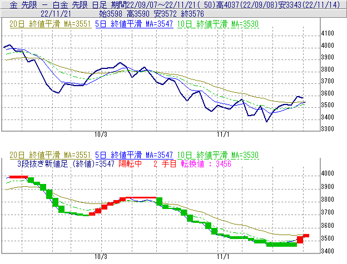Screen dimensions: 347x264
Task: Click the opening price 始3598
Action: [x=111, y=14]
